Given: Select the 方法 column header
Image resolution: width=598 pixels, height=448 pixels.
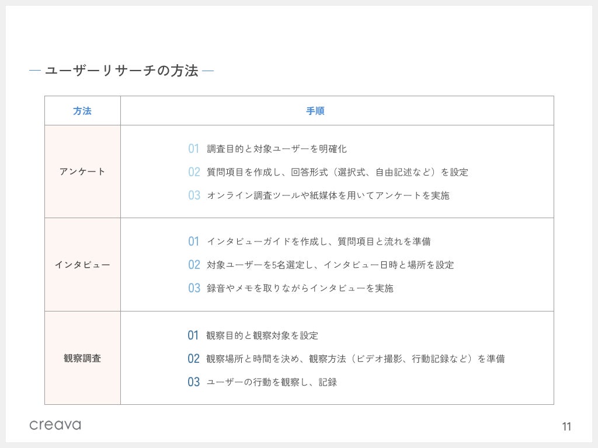Looking at the screenshot, I should coord(82,111).
